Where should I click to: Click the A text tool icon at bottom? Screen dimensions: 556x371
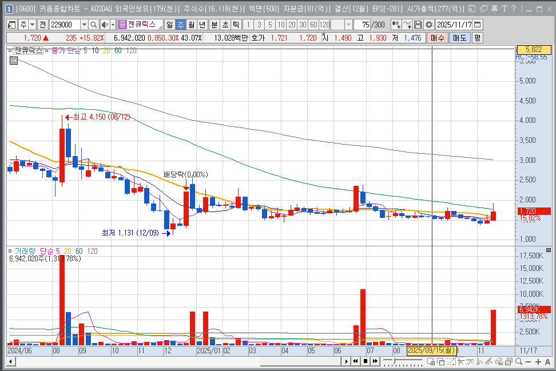(x=548, y=362)
